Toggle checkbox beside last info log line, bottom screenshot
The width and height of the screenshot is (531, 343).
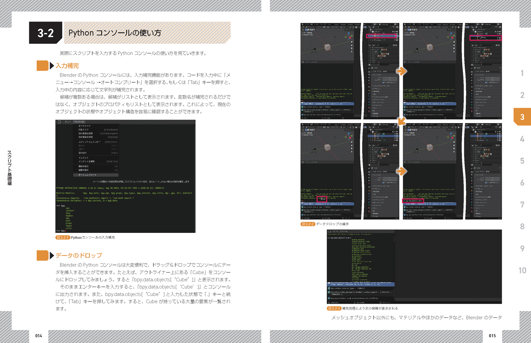coord(329,298)
